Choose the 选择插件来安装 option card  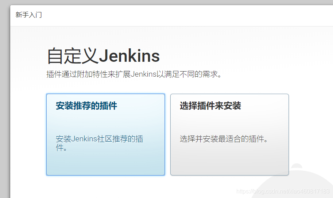pyautogui.click(x=229, y=134)
